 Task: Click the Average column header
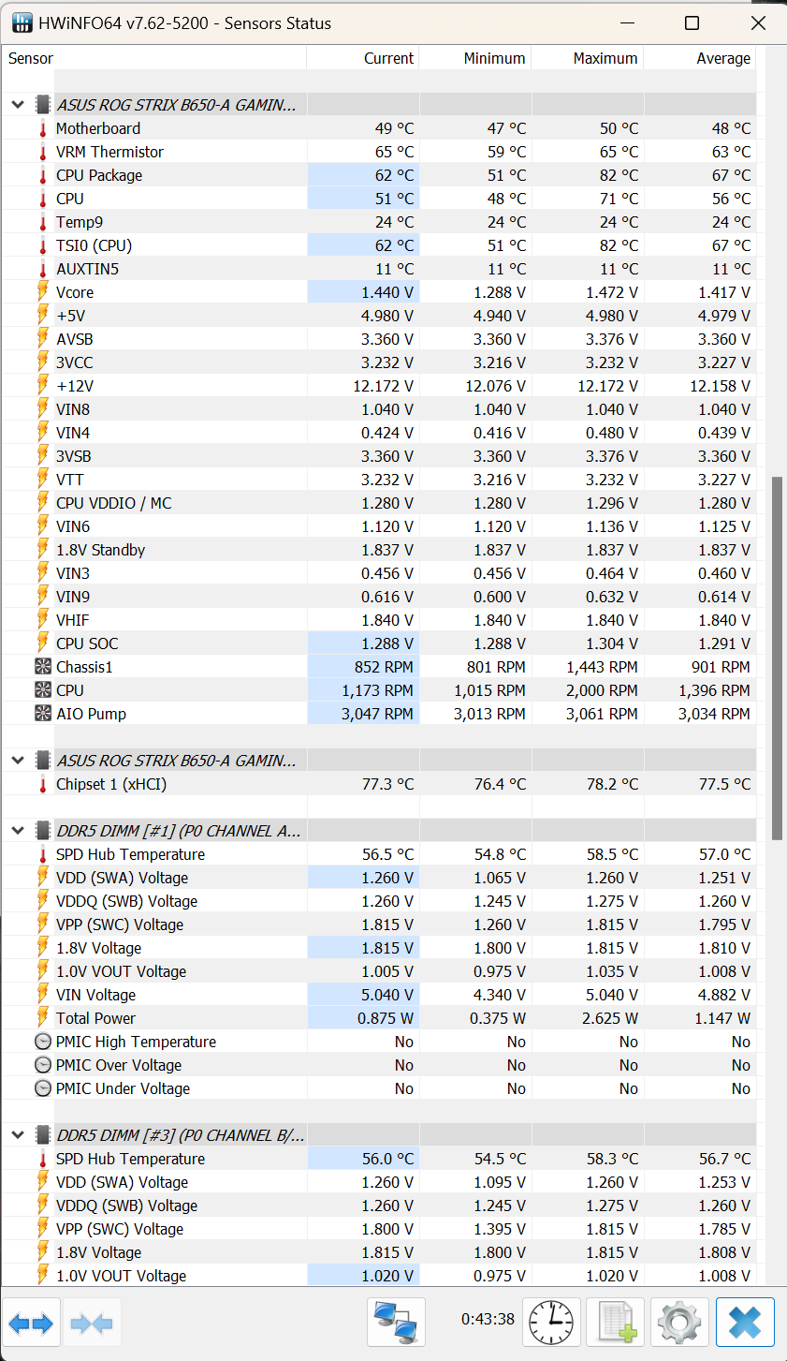(x=699, y=58)
